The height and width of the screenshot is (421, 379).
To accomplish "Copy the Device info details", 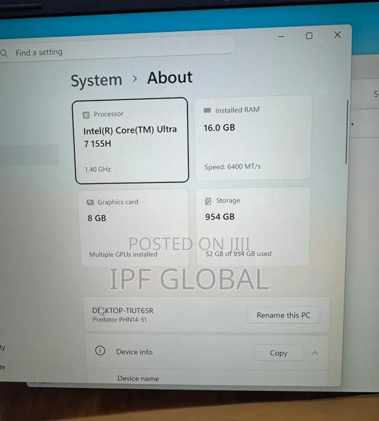I will pos(279,353).
